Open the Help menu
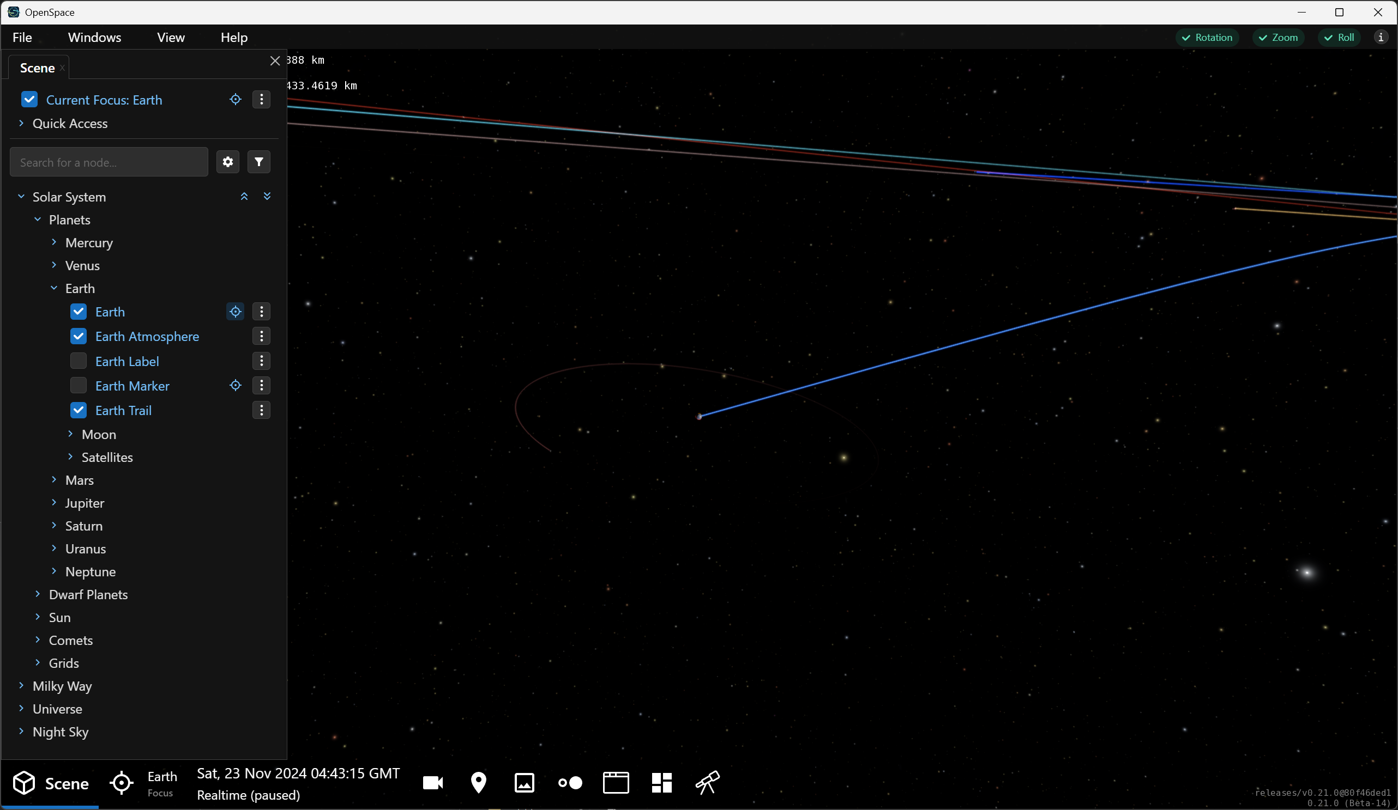 tap(234, 37)
